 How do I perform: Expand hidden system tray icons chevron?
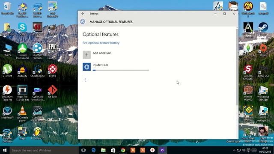coord(234,150)
